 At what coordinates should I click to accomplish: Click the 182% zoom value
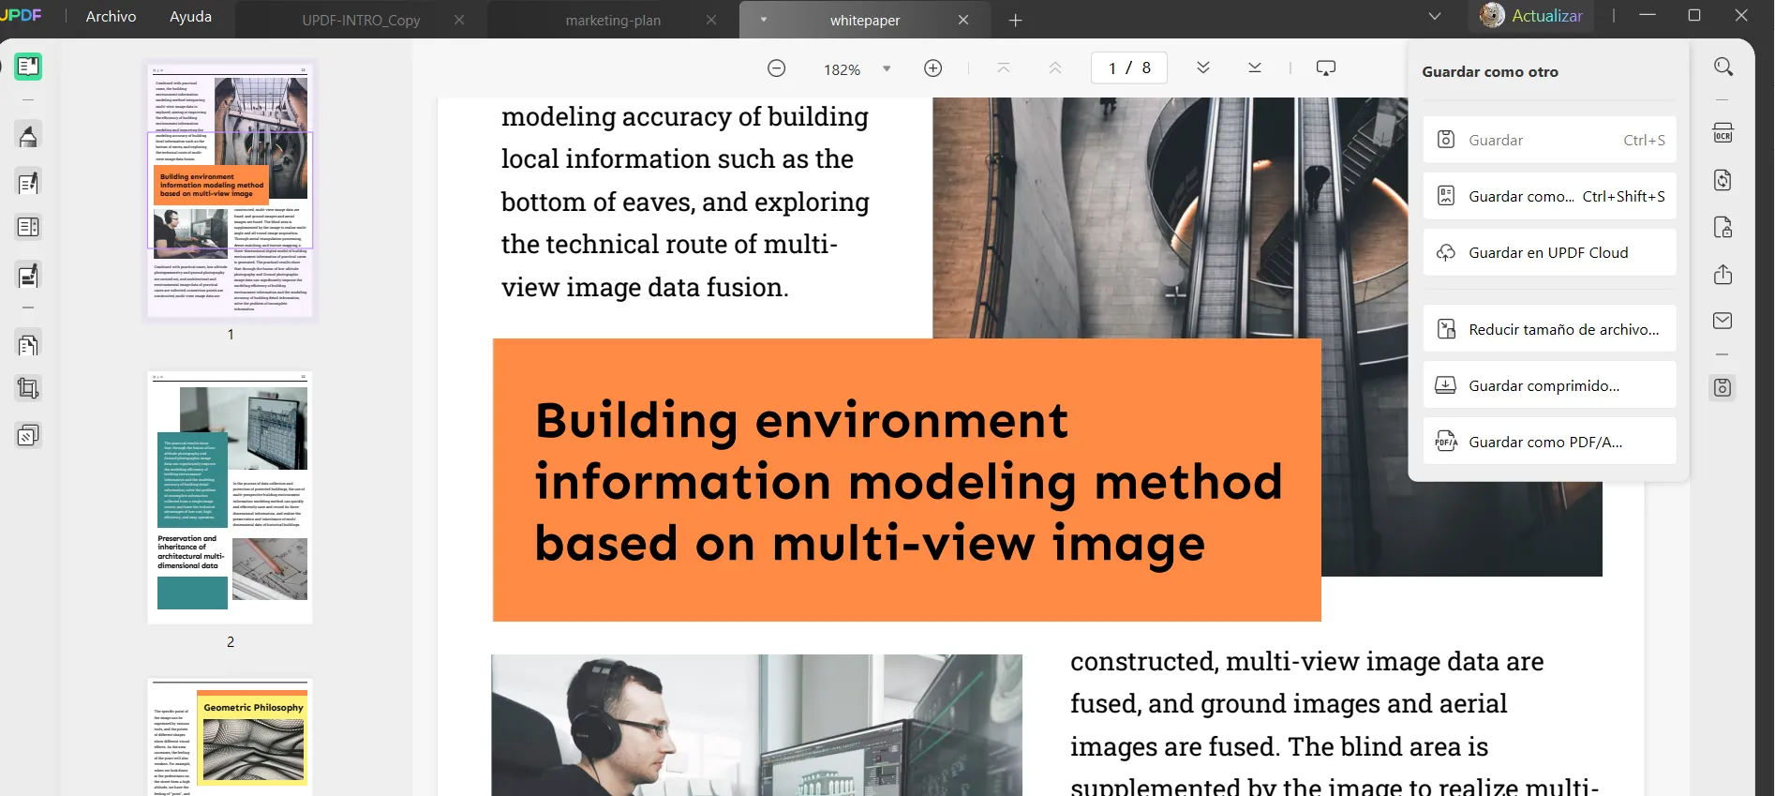click(x=842, y=69)
